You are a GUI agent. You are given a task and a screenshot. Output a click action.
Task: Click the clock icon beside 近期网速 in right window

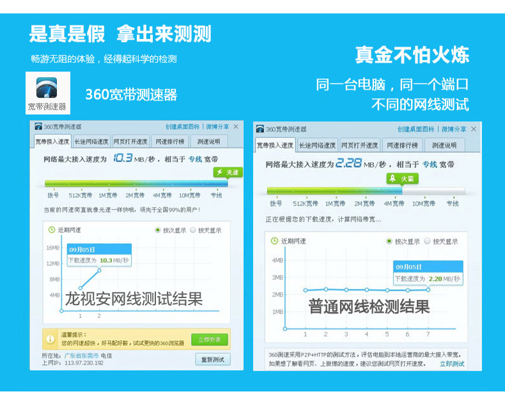point(274,240)
